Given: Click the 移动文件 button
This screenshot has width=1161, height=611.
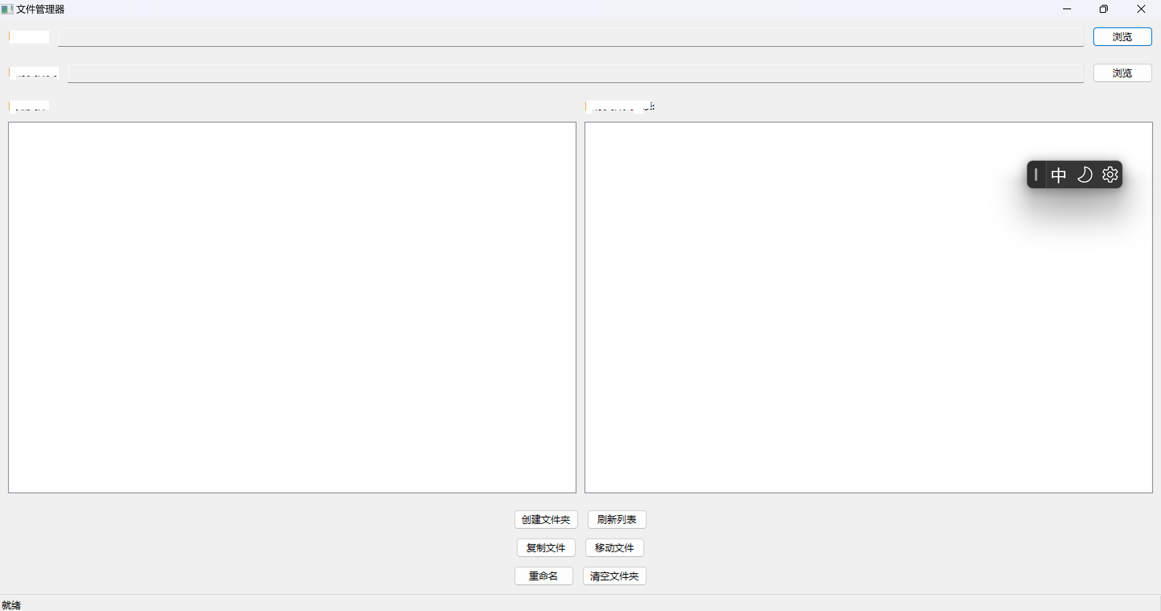Looking at the screenshot, I should coord(614,547).
